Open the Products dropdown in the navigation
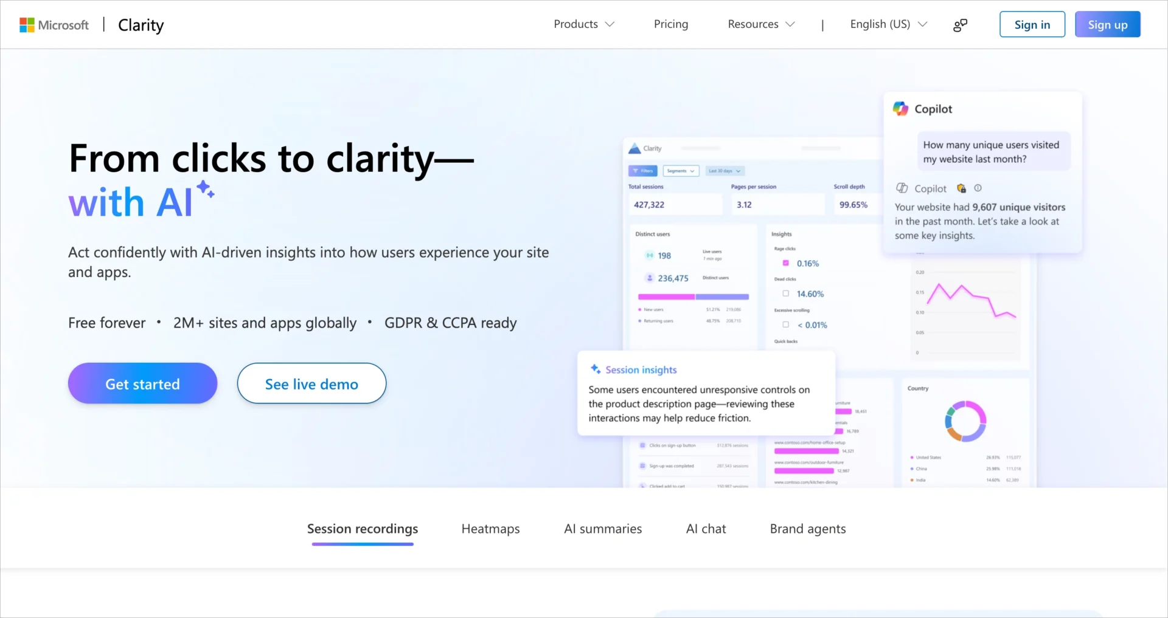The height and width of the screenshot is (618, 1168). pyautogui.click(x=583, y=24)
